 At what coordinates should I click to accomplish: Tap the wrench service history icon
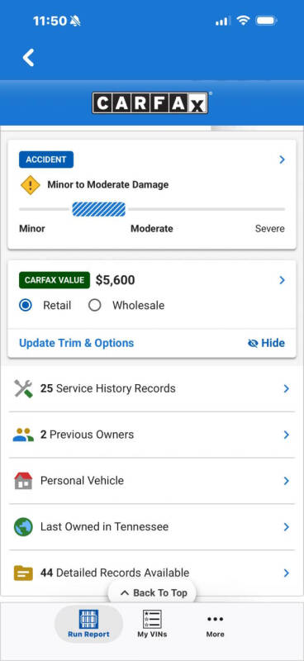[x=23, y=388]
